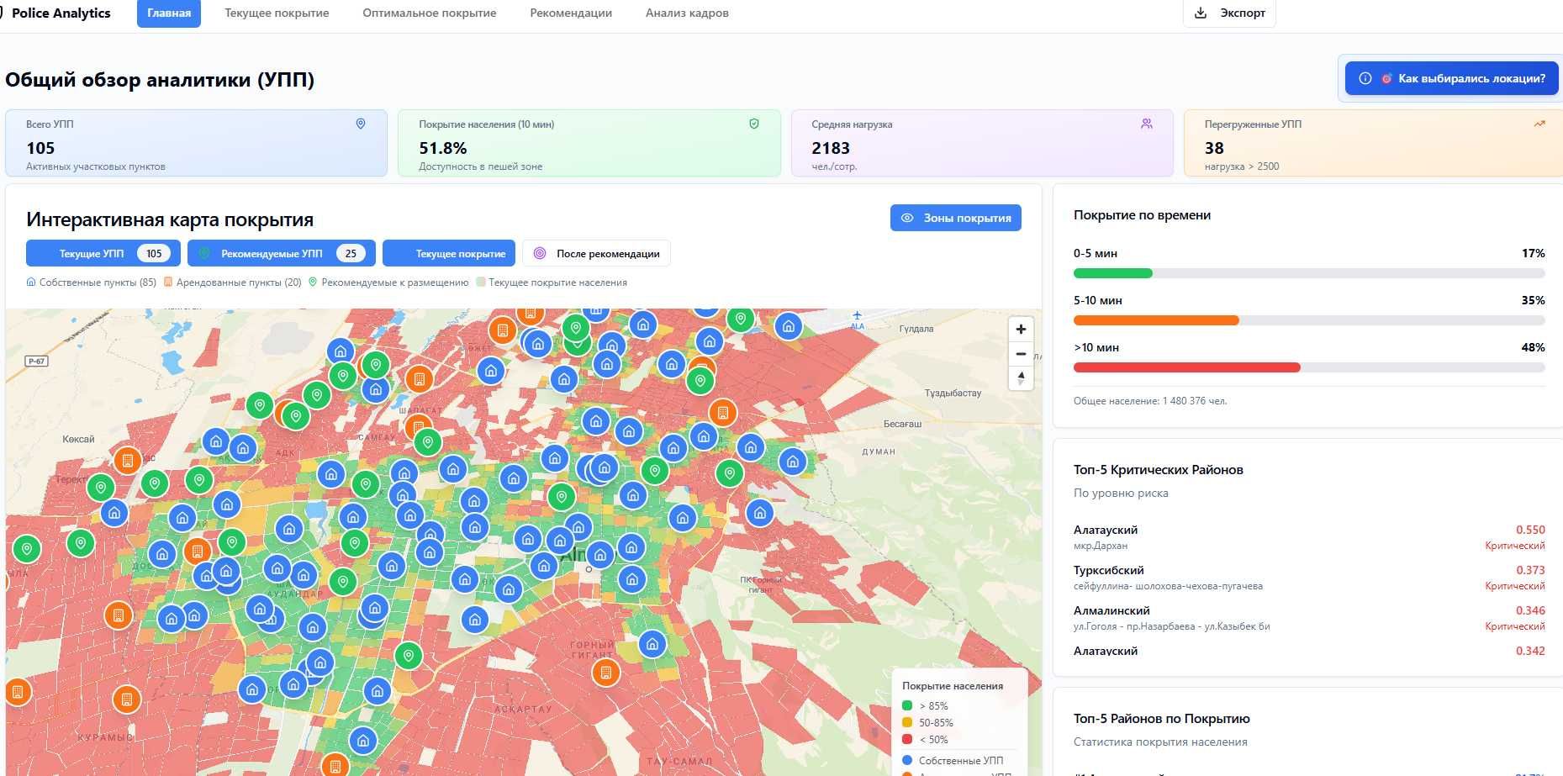Image resolution: width=1563 pixels, height=776 pixels.
Task: Open Текущее покрытие navigation tab
Action: [x=277, y=13]
